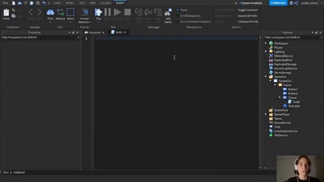Screen dimensions: 324x182
Task: Click the Players service icon
Action: click(271, 48)
